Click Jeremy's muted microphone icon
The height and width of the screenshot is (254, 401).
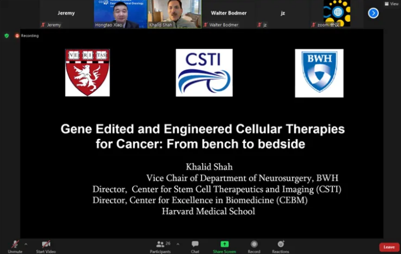pyautogui.click(x=43, y=25)
